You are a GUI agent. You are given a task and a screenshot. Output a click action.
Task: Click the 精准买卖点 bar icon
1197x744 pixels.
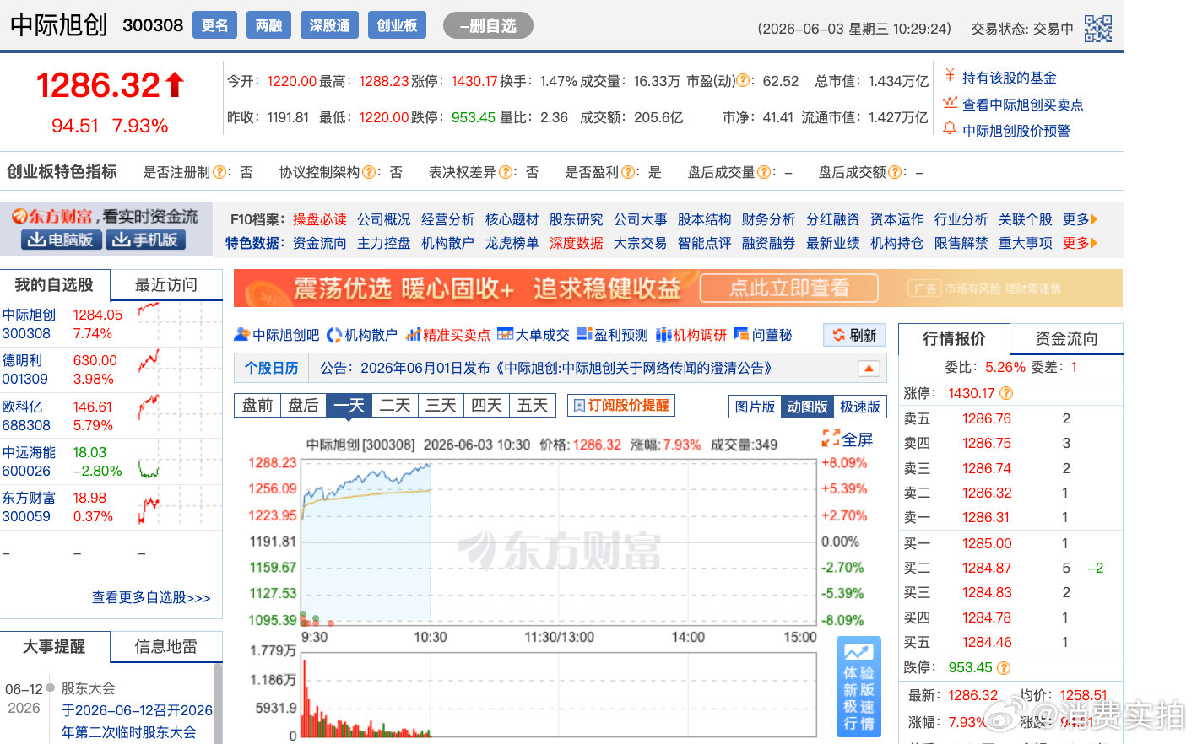413,335
